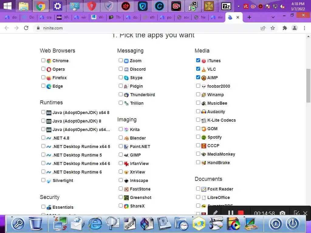311x233 pixels.
Task: Open the Chrome extensions puzzle icon
Action: (x=285, y=28)
